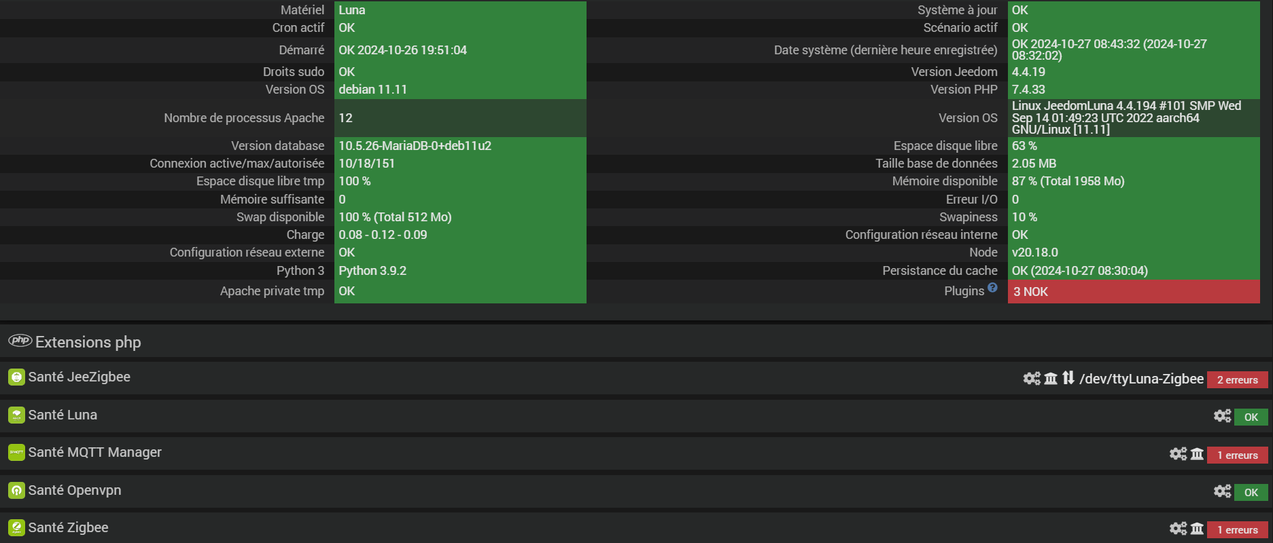The image size is (1273, 543).
Task: Open the gears icon in Santé Openvpn row
Action: (1222, 491)
